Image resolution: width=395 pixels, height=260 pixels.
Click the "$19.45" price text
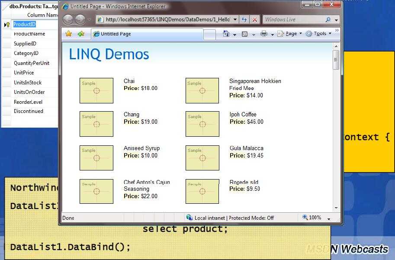[x=255, y=155]
